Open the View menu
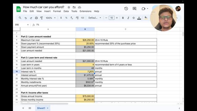The height and width of the screenshot is (111, 197). [x=39, y=11]
